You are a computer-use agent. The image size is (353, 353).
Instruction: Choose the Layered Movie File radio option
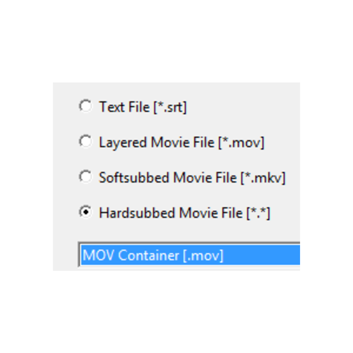(85, 141)
